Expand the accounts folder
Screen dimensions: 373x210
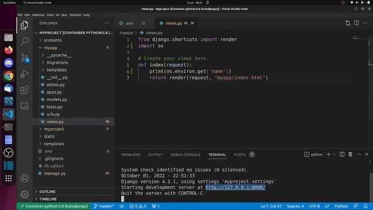pos(74,40)
